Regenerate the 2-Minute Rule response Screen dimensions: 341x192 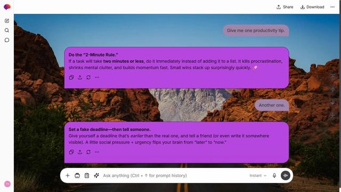[x=88, y=77]
